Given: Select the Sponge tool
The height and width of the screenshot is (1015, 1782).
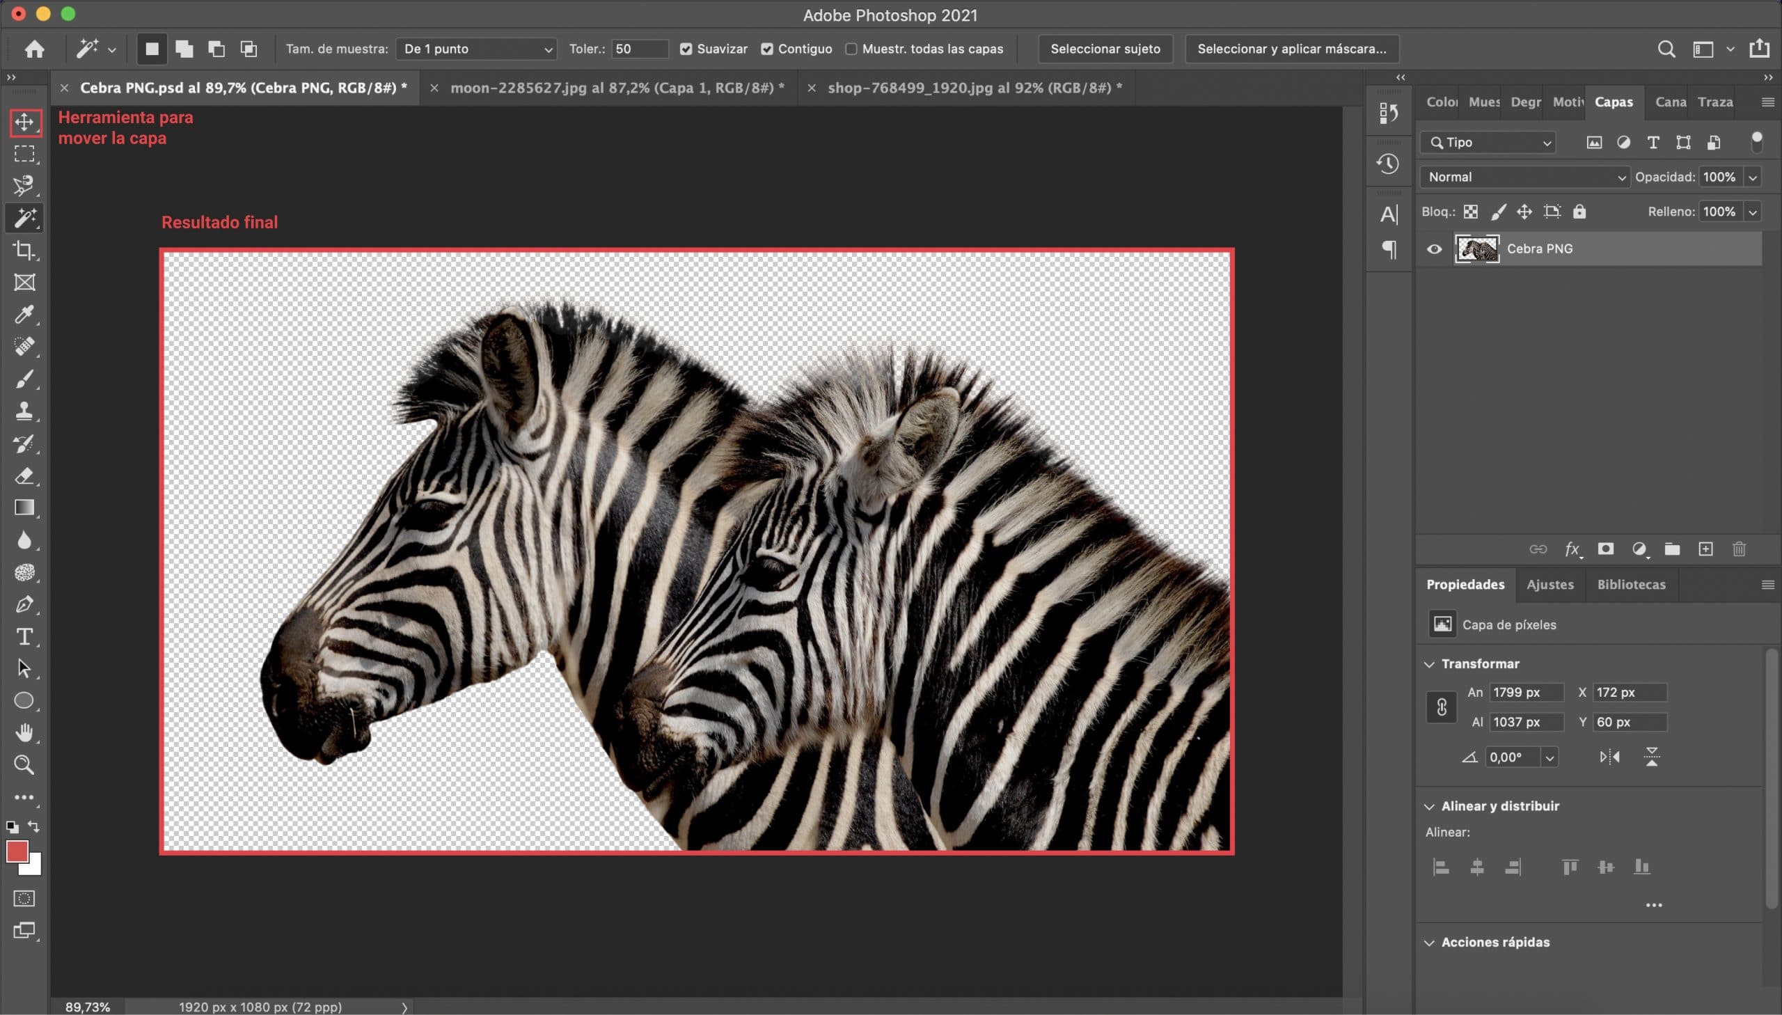Looking at the screenshot, I should [x=24, y=572].
